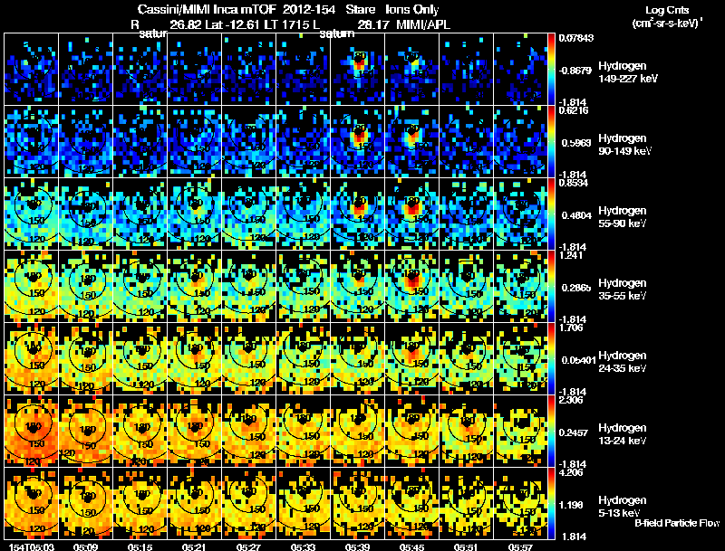Select the 90-149 keV panel at 05:39

coord(357,142)
